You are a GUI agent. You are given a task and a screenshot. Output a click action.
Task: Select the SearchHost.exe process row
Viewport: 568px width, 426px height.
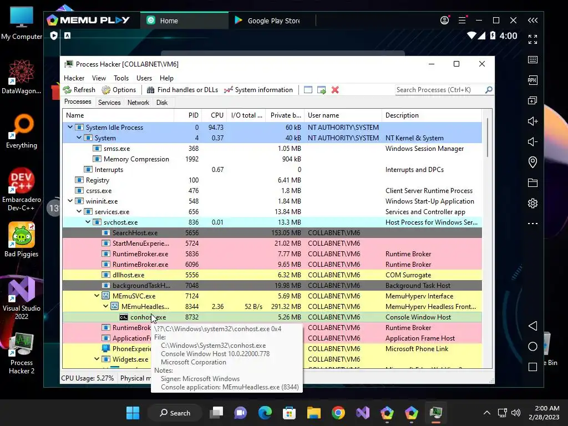(x=272, y=232)
